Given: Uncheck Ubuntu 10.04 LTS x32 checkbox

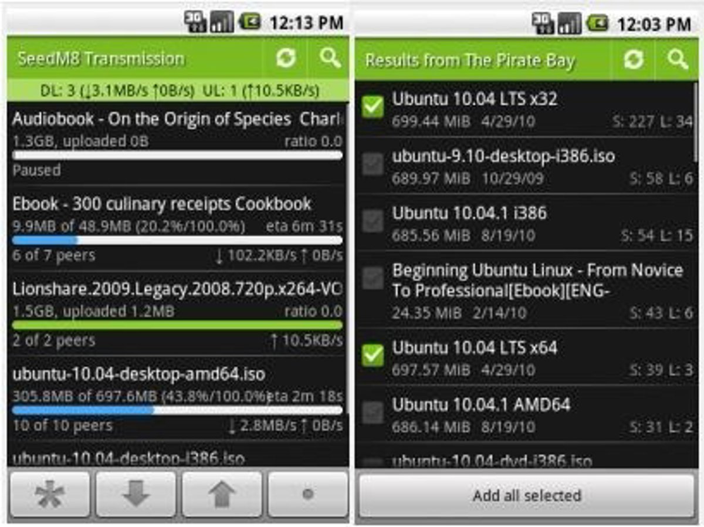Looking at the screenshot, I should 373,108.
